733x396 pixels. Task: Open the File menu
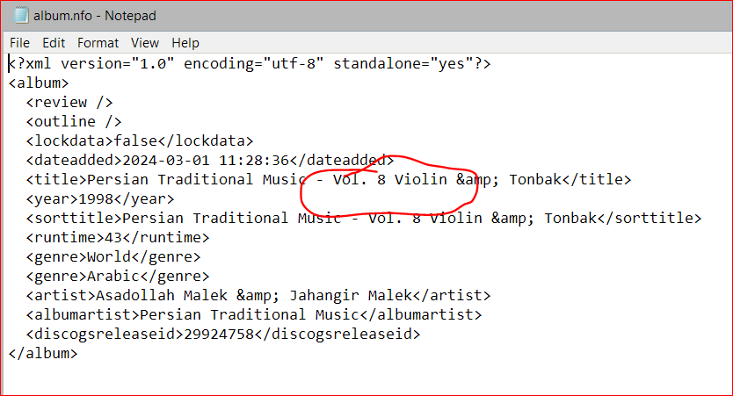pyautogui.click(x=19, y=43)
